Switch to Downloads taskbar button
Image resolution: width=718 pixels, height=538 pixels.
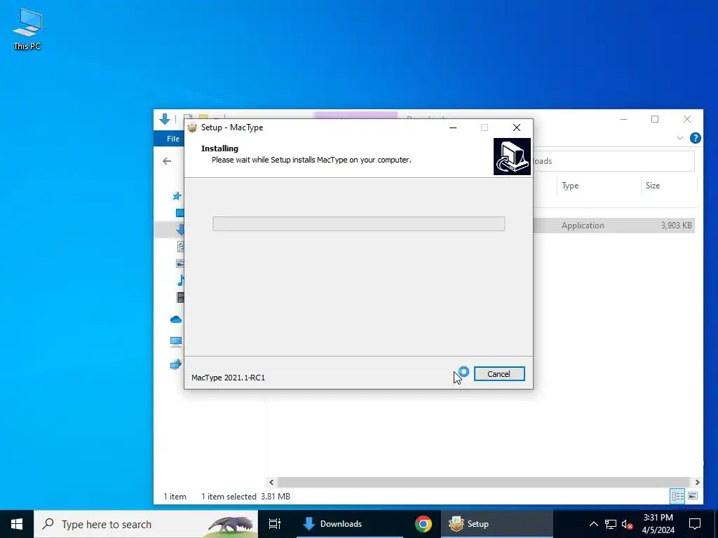[350, 524]
